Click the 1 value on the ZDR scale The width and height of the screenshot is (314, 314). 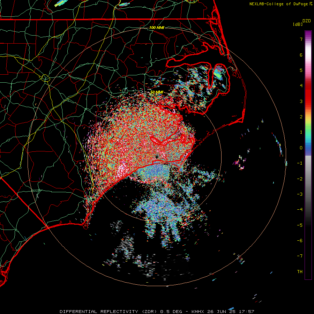click(301, 132)
